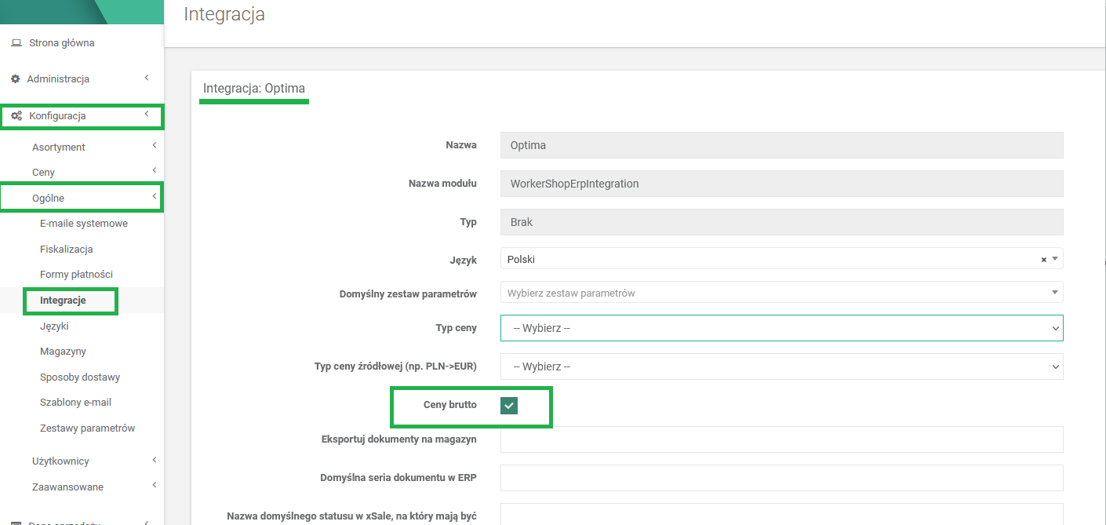Collapse the Ogólne submenu chevron
This screenshot has width=1106, height=525.
pos(154,197)
